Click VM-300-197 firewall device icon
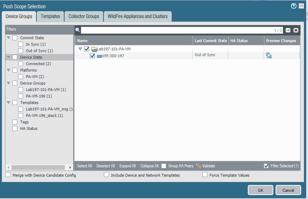The height and width of the screenshot is (199, 308). pyautogui.click(x=100, y=56)
